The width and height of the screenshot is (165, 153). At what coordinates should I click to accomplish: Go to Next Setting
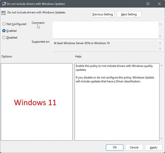(x=129, y=14)
